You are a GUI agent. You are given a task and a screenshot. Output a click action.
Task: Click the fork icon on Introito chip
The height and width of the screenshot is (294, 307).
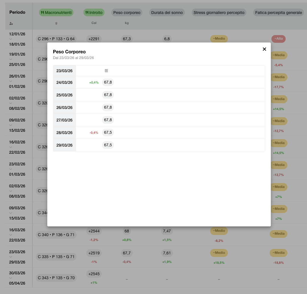pyautogui.click(x=87, y=13)
